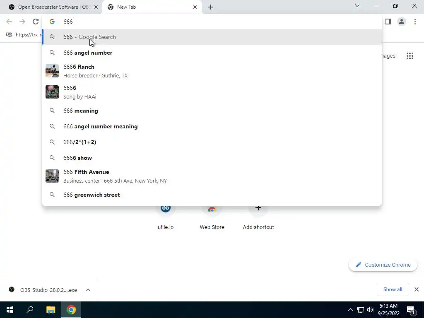This screenshot has width=424, height=318.
Task: Pick the 6666 Song by HAAi suggestion
Action: [212, 92]
